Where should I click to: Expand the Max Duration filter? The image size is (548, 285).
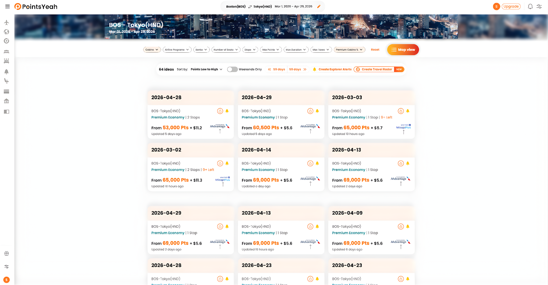[x=296, y=50]
